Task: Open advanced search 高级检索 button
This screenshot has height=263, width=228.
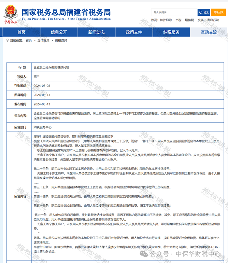Action: 219,12
